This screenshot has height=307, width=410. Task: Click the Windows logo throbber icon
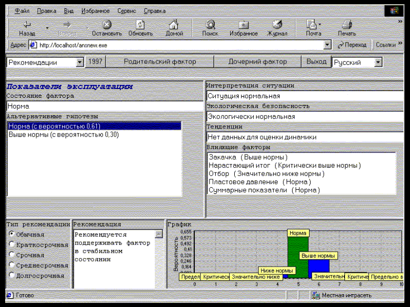pyautogui.click(x=394, y=11)
